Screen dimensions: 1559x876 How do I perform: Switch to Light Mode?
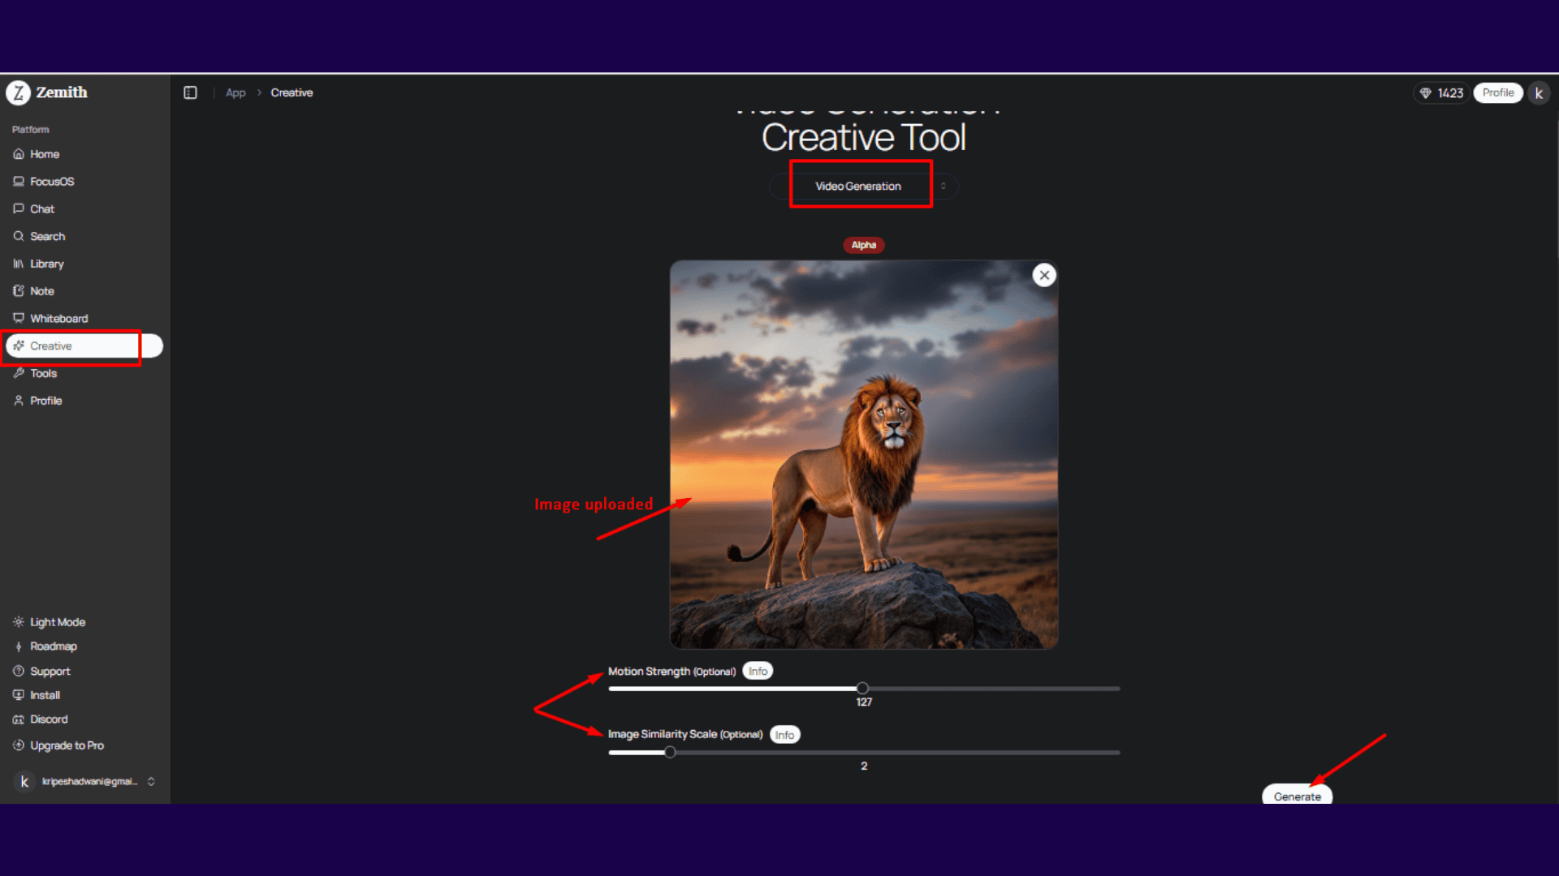57,622
